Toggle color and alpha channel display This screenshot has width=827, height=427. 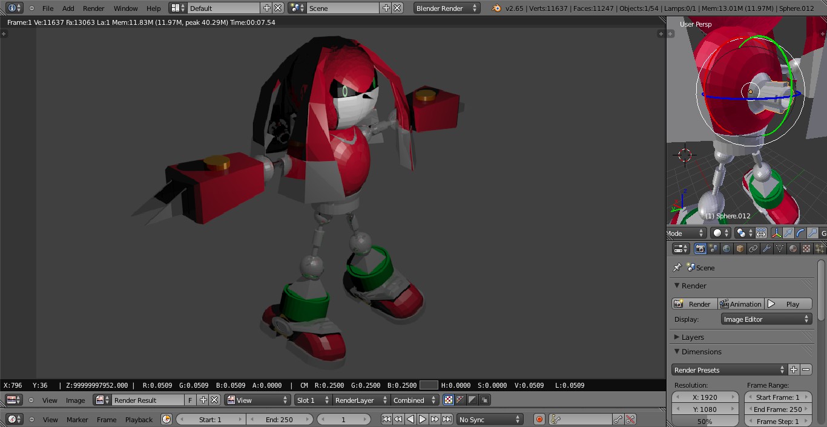pos(449,400)
